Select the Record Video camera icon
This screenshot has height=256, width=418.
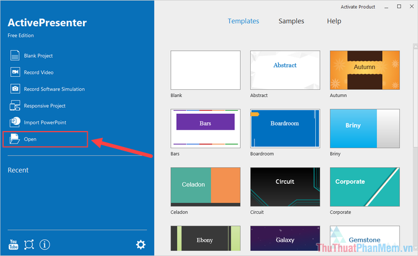[15, 72]
